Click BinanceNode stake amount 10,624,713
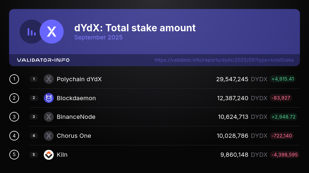309x173 pixels. coord(233,117)
